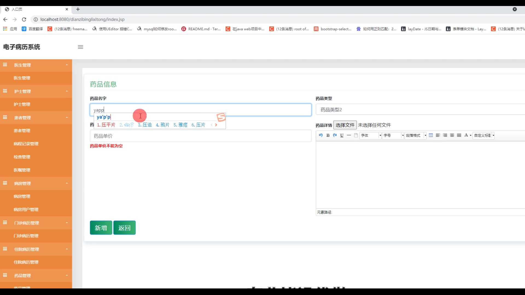This screenshot has width=525, height=295.
Task: Open 病程记录管理 in the sidebar
Action: click(26, 144)
